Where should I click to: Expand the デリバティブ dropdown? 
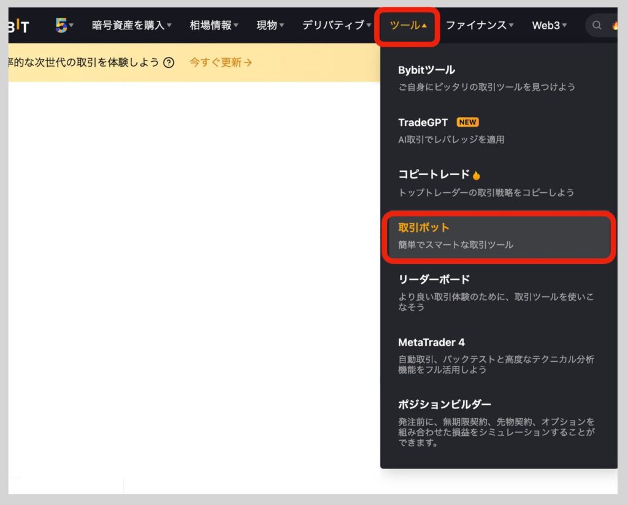(x=334, y=25)
